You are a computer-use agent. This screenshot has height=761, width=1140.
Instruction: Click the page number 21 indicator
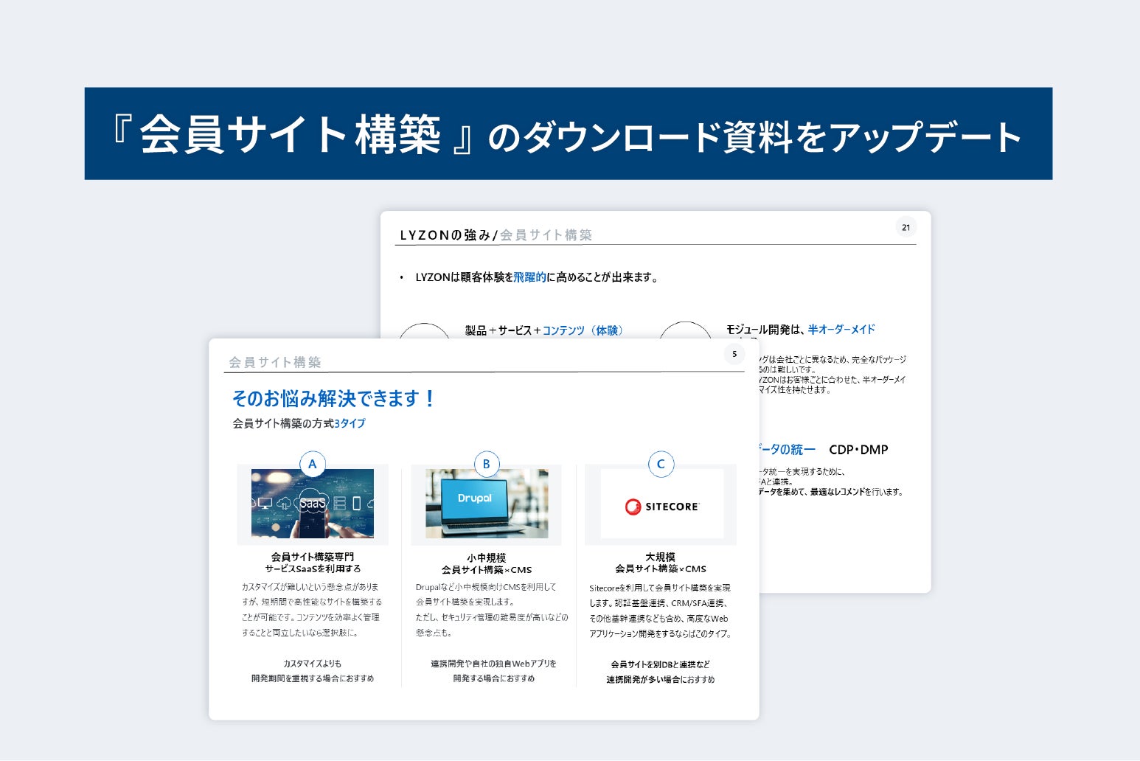pyautogui.click(x=906, y=227)
